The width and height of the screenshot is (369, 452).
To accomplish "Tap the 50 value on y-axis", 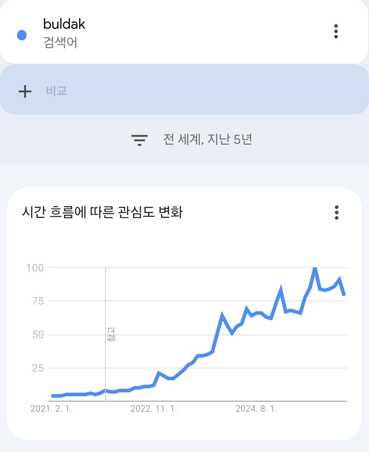I will [38, 334].
